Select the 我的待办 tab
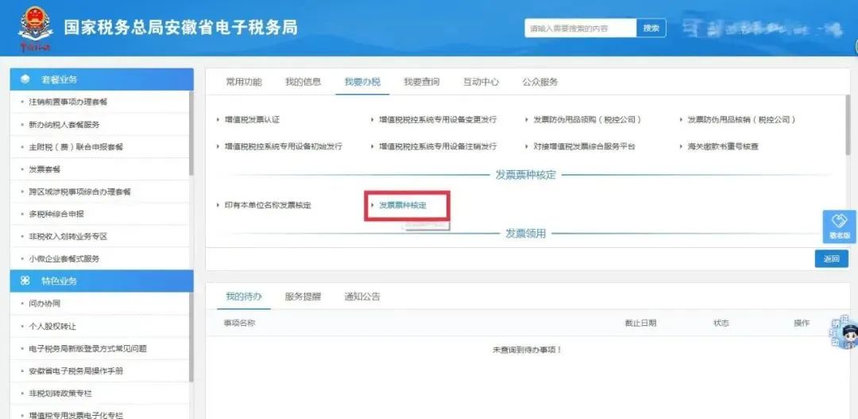This screenshot has width=858, height=419. pos(244,297)
